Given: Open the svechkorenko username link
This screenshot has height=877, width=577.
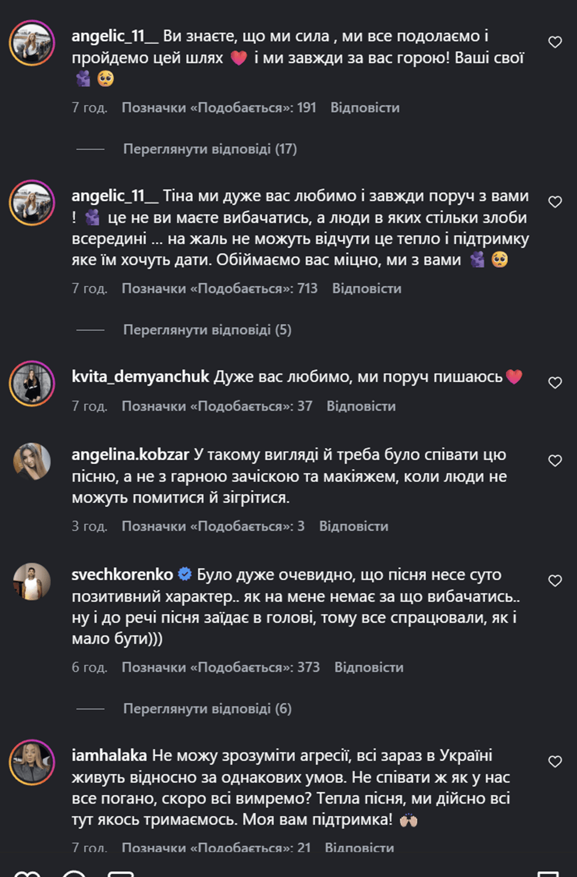Looking at the screenshot, I should click(x=122, y=575).
